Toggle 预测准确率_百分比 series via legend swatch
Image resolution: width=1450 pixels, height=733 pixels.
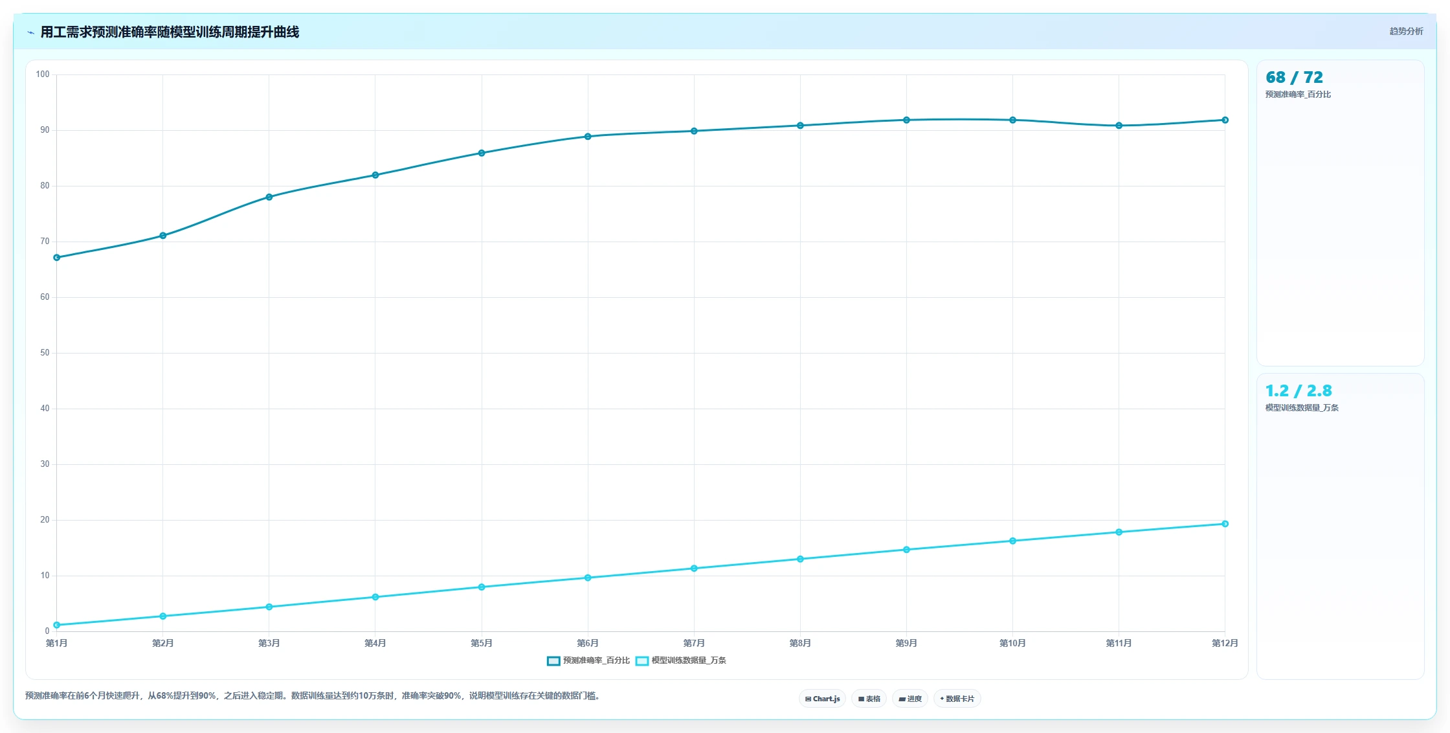coord(553,661)
